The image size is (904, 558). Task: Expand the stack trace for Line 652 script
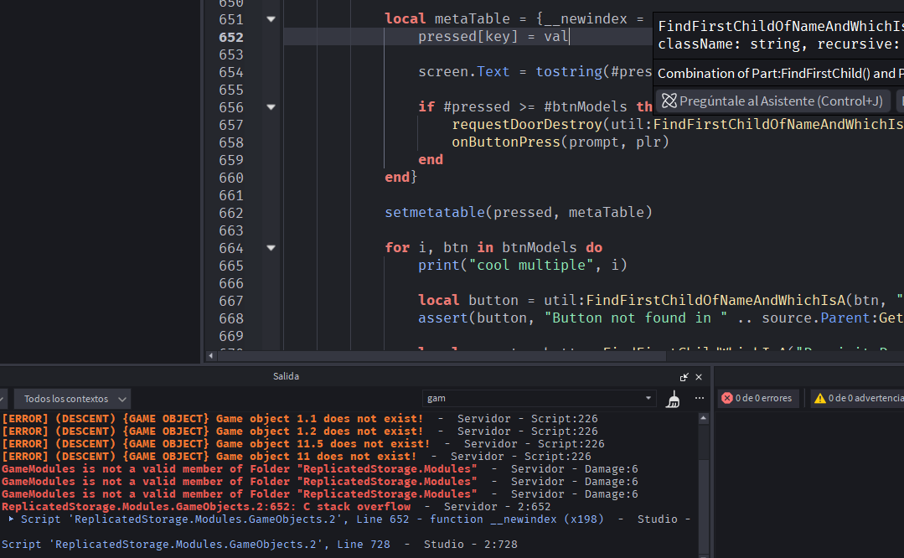coord(11,519)
